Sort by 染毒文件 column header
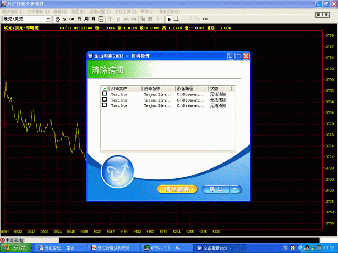The height and width of the screenshot is (253, 338). [x=126, y=88]
